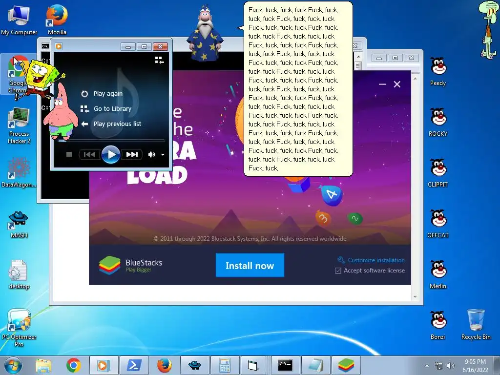Select the Peedy desktop icon
The image size is (500, 375).
click(438, 71)
